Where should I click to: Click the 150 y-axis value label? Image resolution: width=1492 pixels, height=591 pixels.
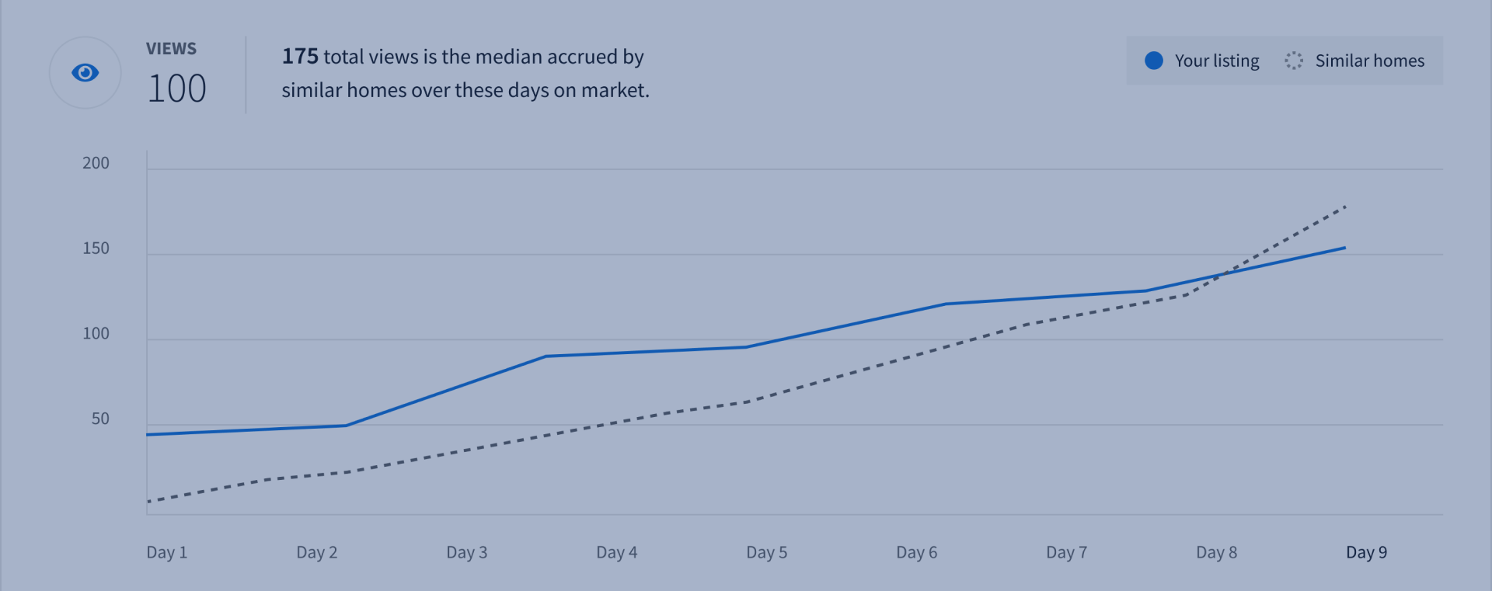96,249
